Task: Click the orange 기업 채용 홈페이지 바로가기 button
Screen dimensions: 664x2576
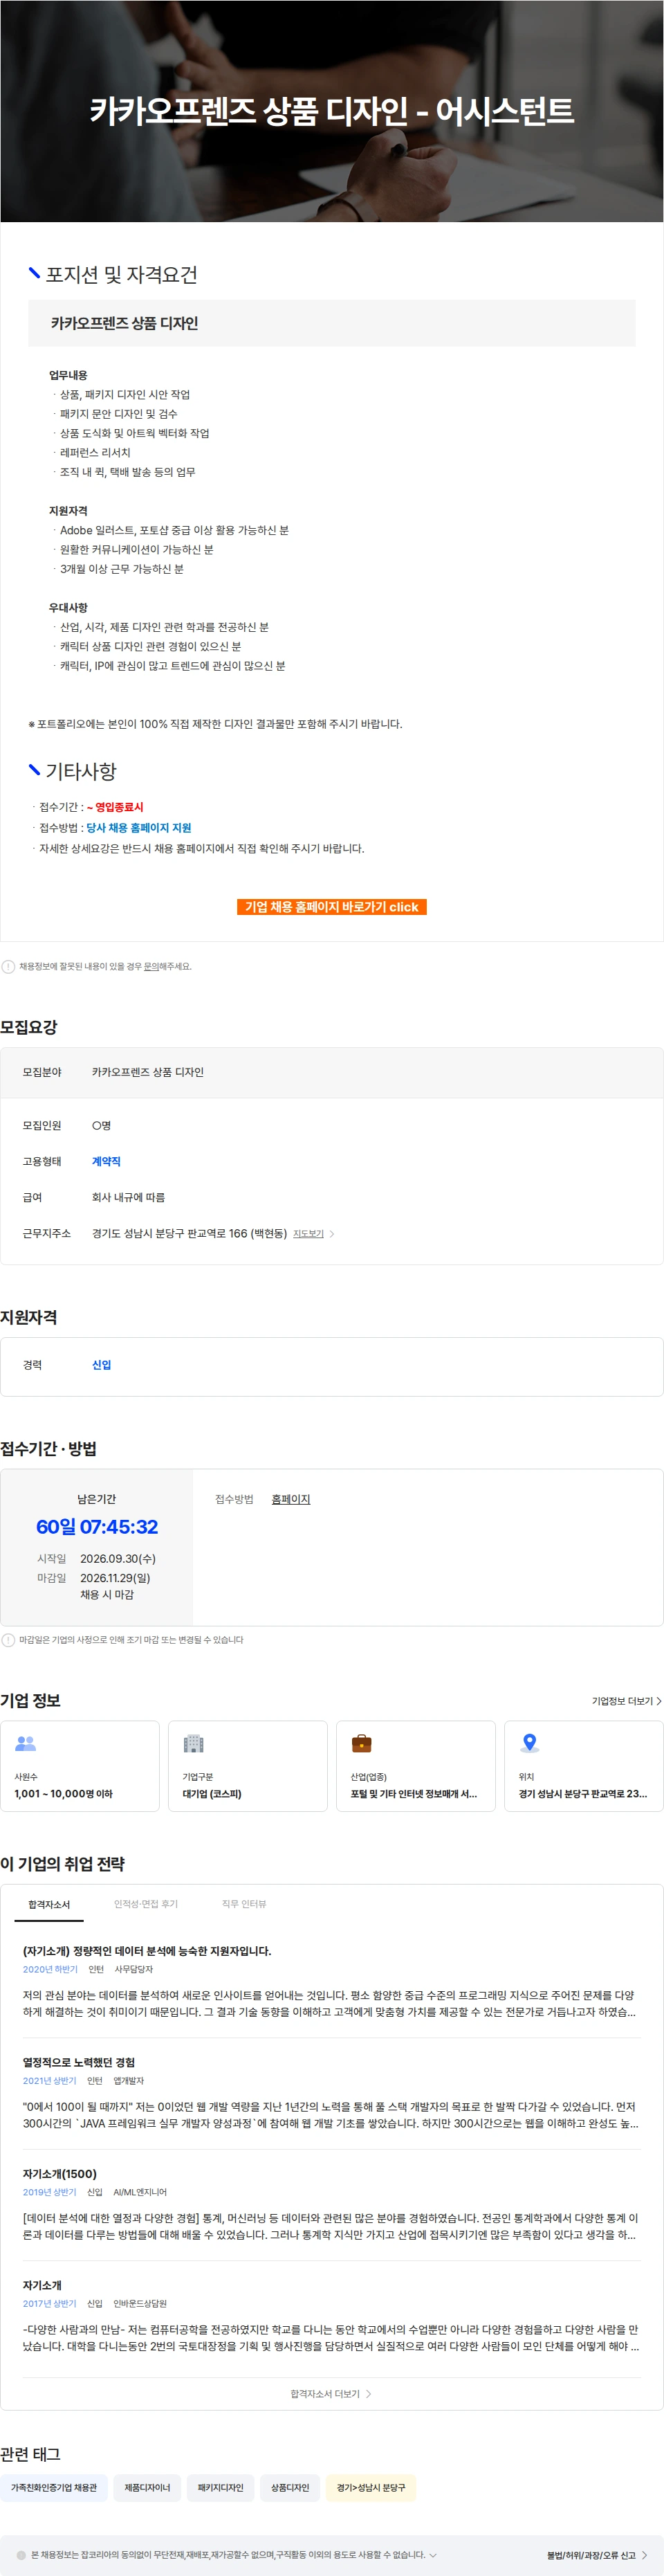Action: pos(332,906)
